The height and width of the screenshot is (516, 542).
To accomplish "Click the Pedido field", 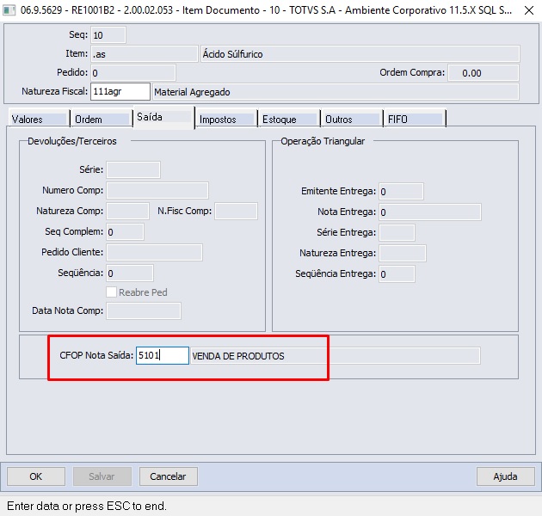I will coord(133,73).
